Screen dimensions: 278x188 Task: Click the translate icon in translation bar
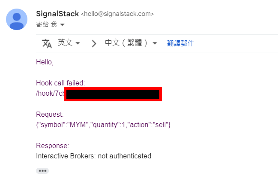[x=47, y=43]
